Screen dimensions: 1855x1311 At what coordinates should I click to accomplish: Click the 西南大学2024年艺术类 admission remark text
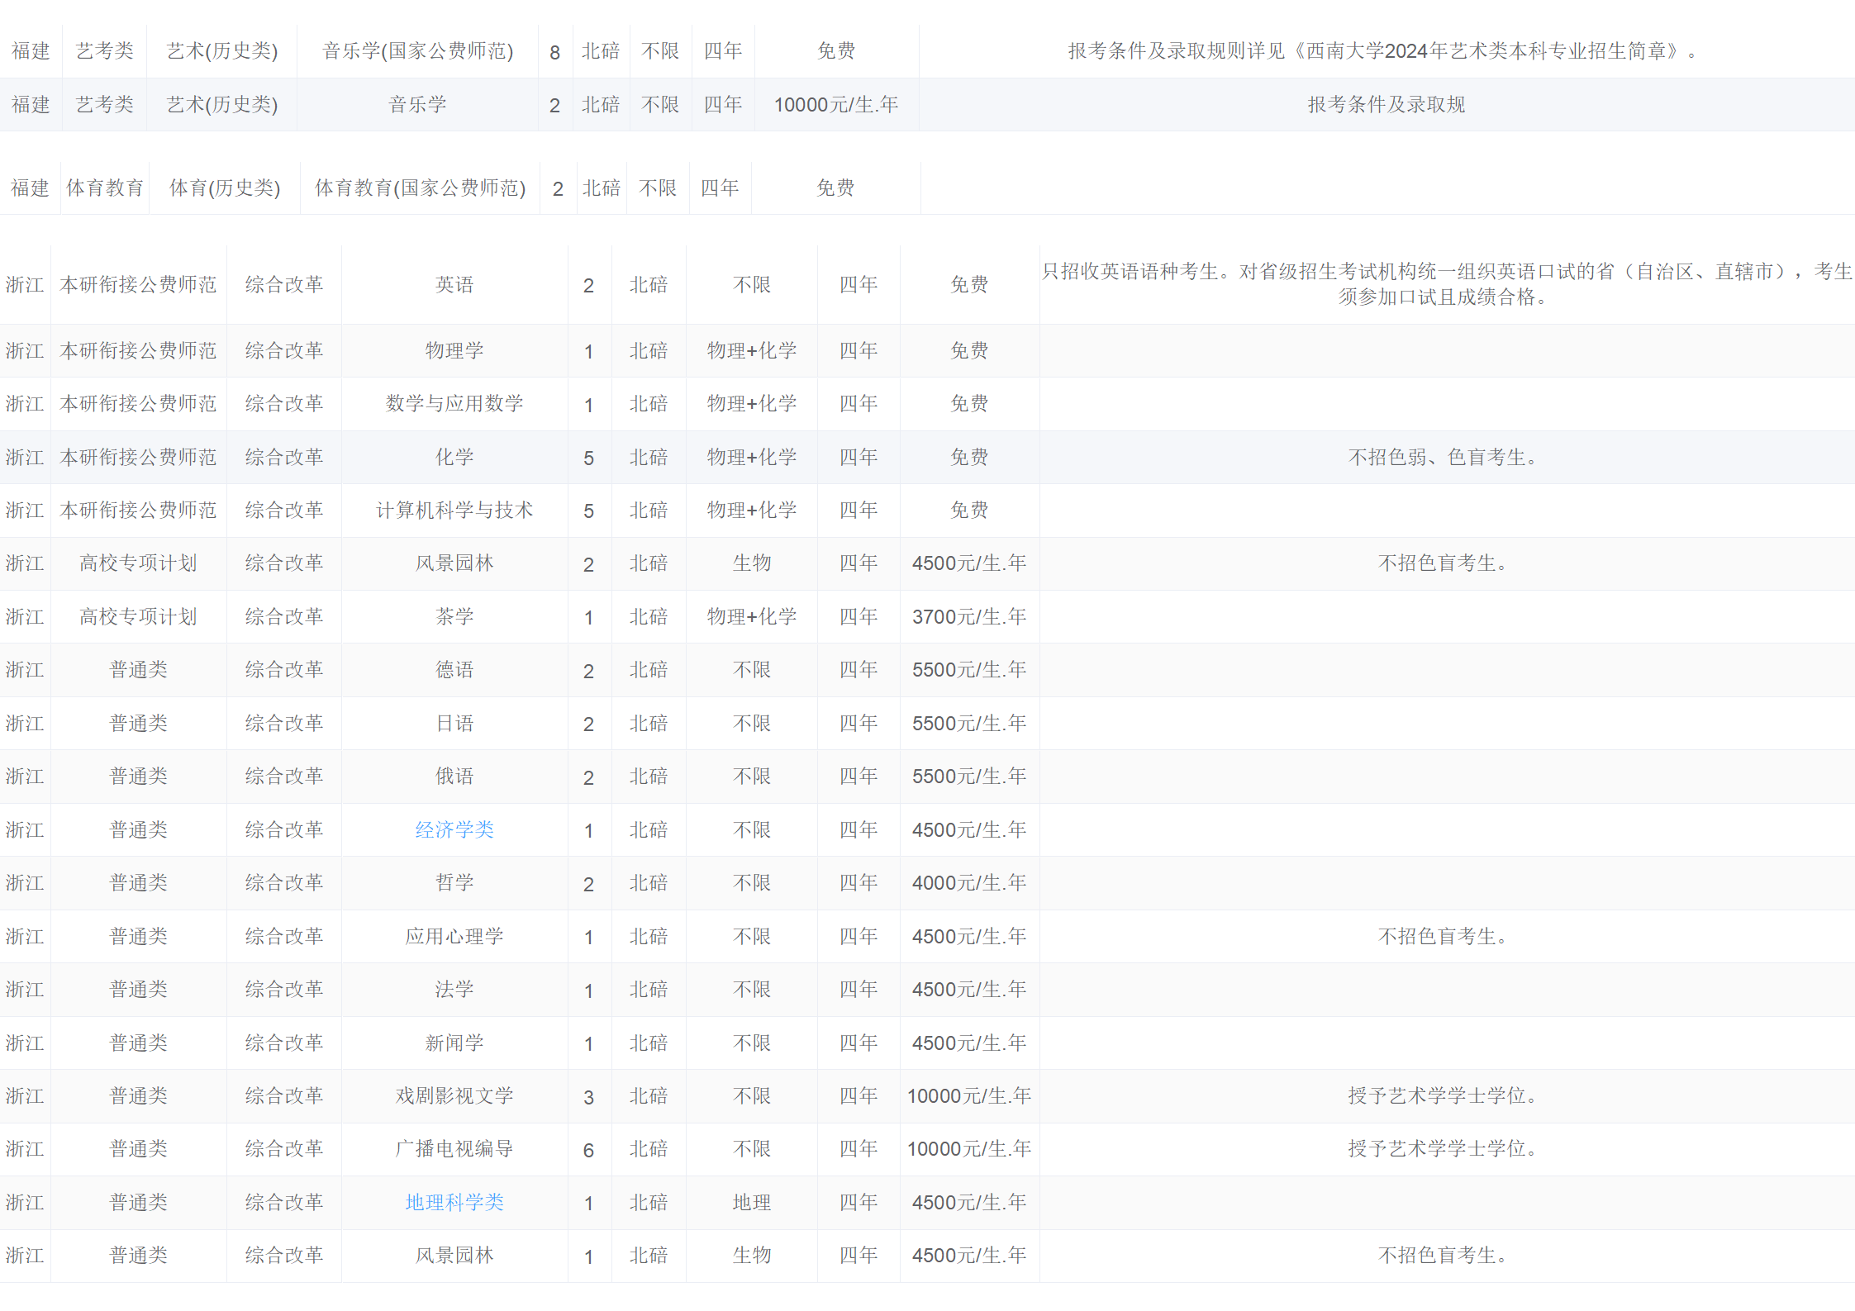click(1384, 51)
